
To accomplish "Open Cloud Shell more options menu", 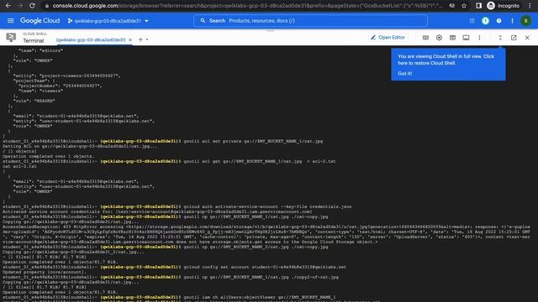I will [x=479, y=38].
